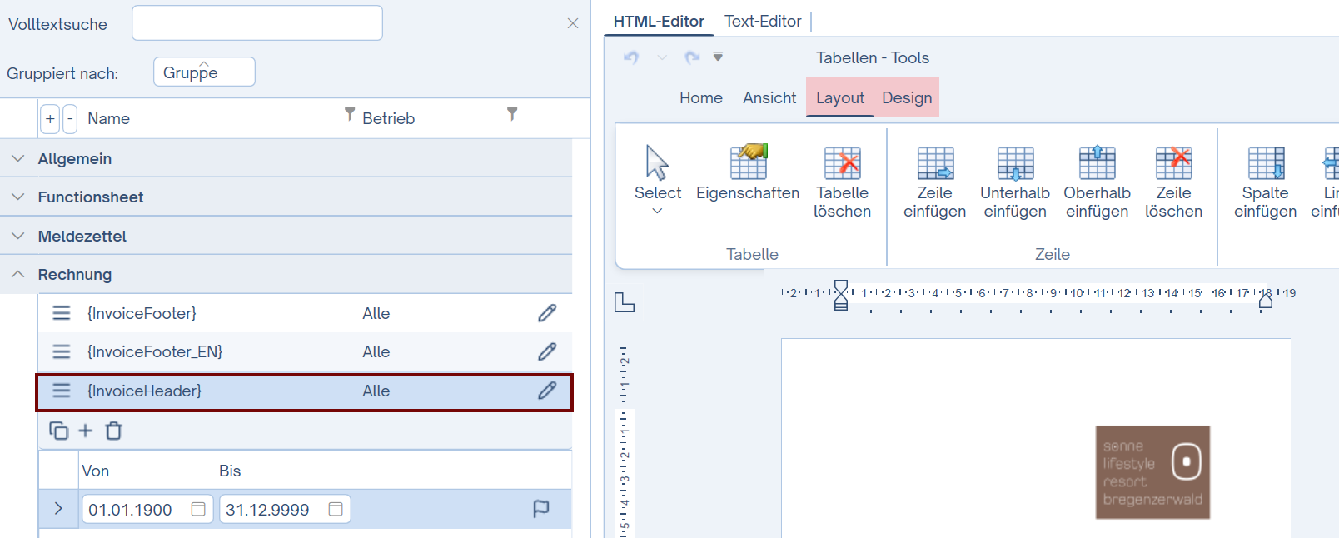Screen dimensions: 1339x538
Task: Insert row above with Oberhalb einfügen
Action: 1097,163
